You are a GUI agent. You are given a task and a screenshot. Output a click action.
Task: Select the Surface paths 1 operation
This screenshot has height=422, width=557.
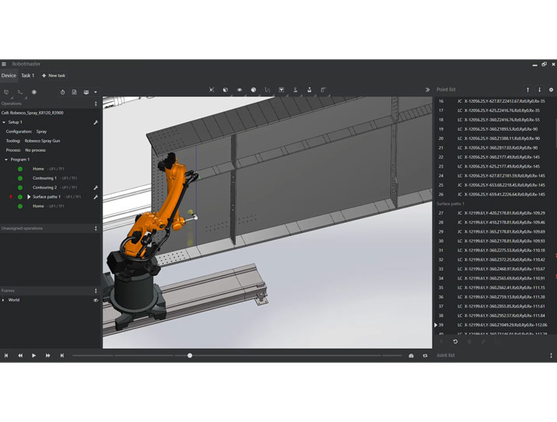47,197
